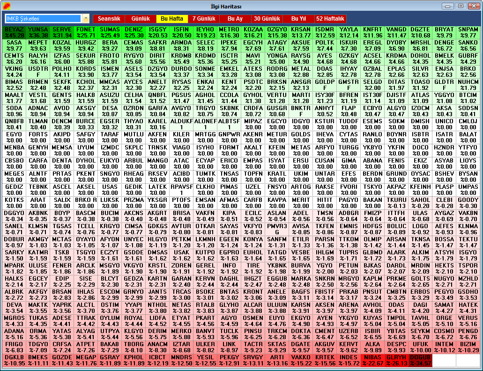Select the KCHOL %2.37 cell
This screenshot has width=483, height=371.
pyautogui.click(x=86, y=85)
